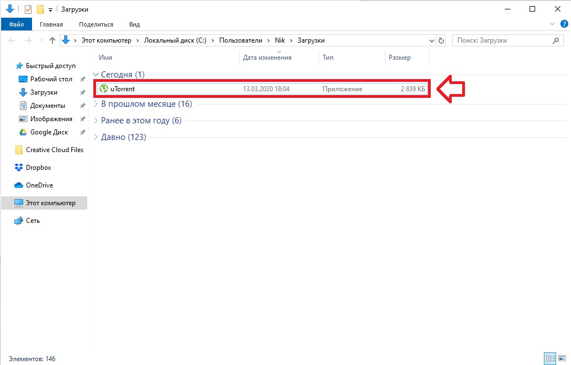Click the Nik breadcrumb
Viewport: 571px width, 365px height.
(280, 40)
